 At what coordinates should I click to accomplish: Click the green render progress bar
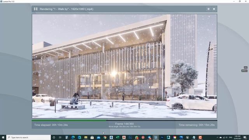coord(69,121)
